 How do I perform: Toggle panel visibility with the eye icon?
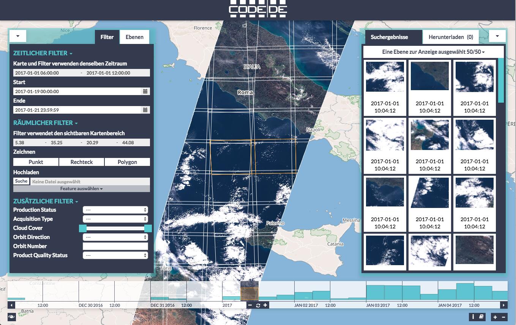[12, 316]
